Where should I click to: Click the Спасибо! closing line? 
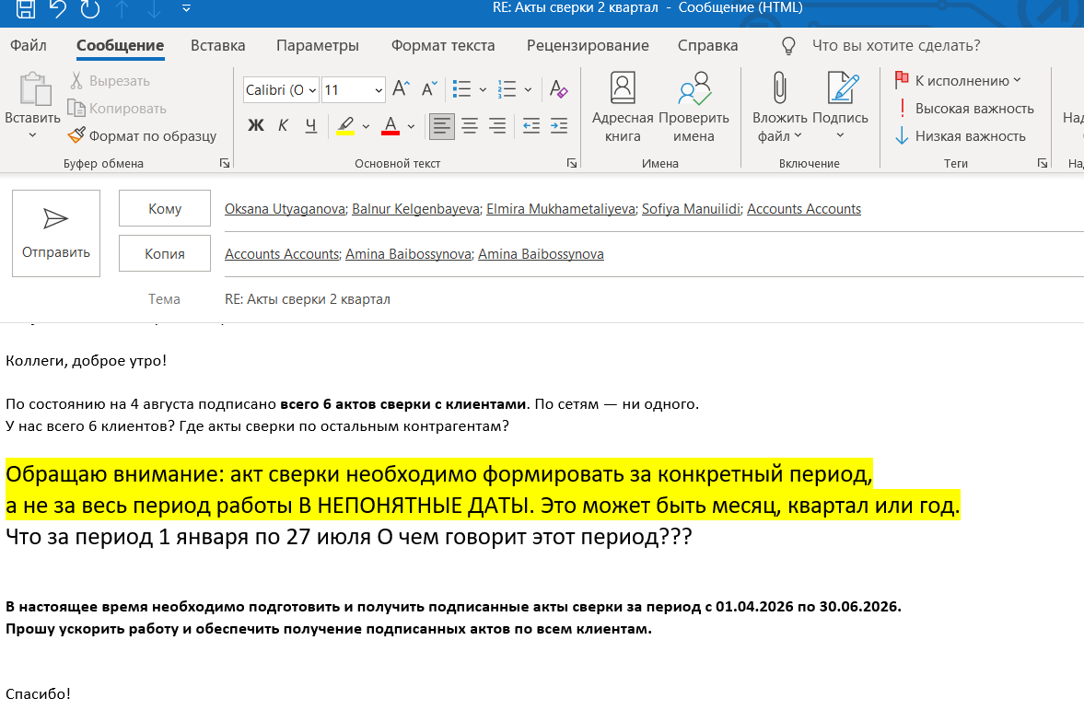[38, 694]
